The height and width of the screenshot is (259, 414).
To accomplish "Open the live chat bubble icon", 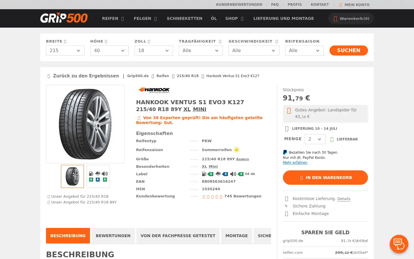I will tap(399, 244).
